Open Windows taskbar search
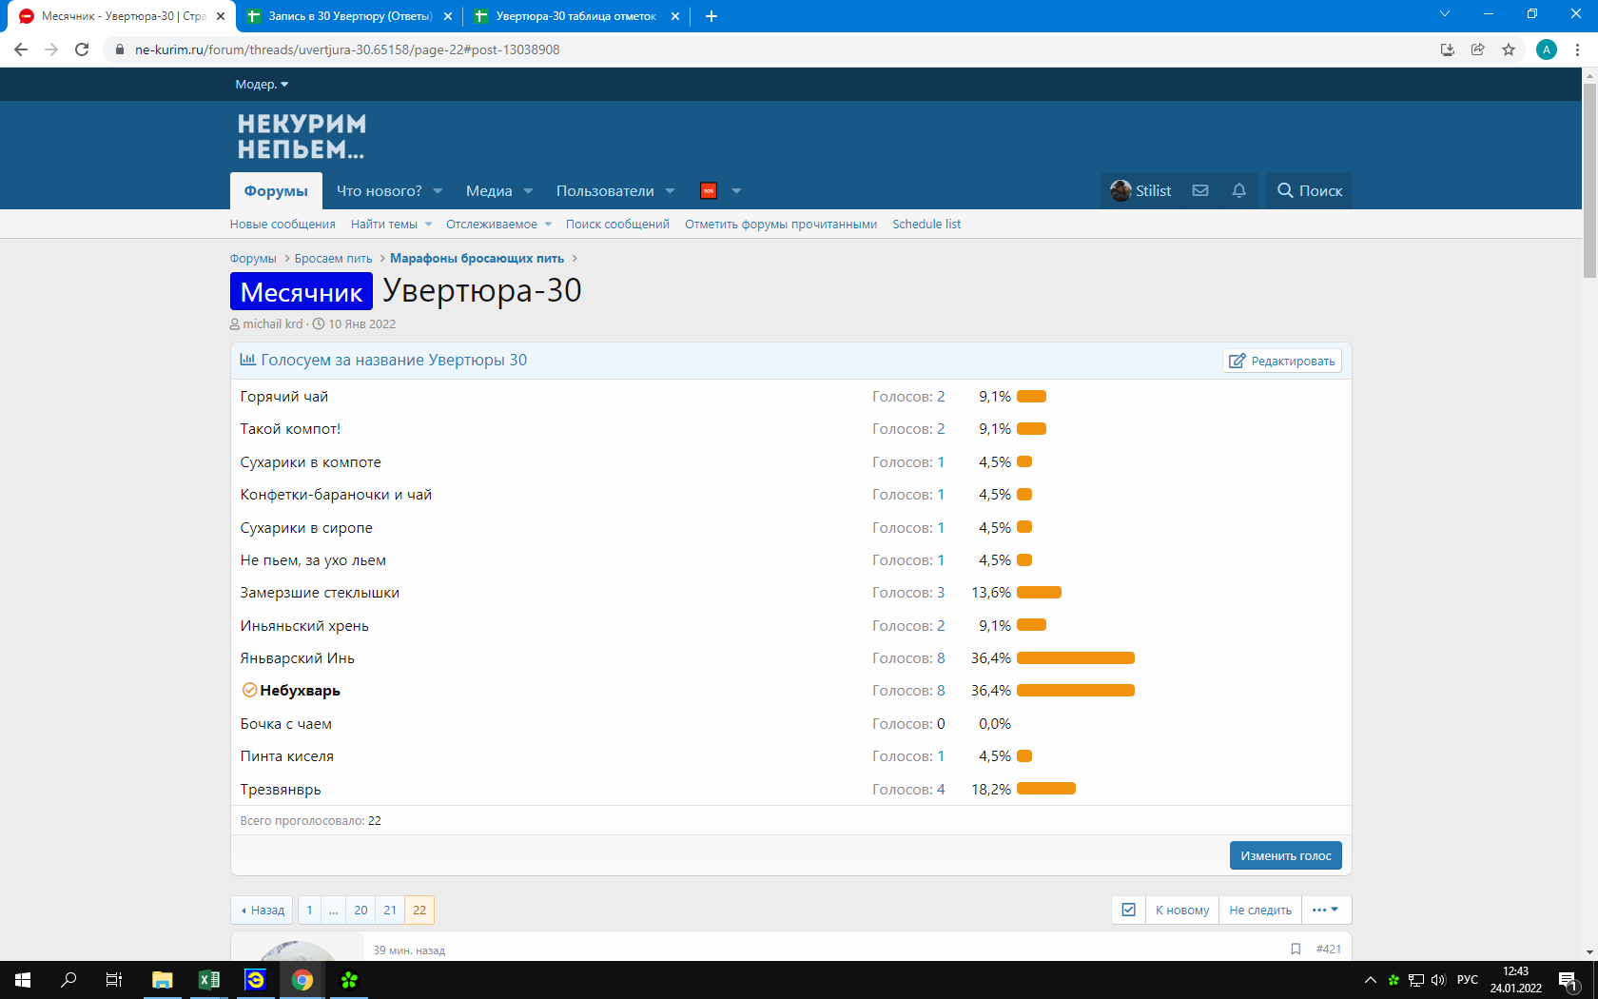1598x999 pixels. pyautogui.click(x=68, y=980)
